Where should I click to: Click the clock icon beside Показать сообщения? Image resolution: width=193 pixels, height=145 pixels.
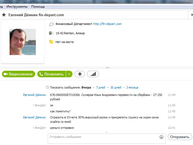pos(47,87)
